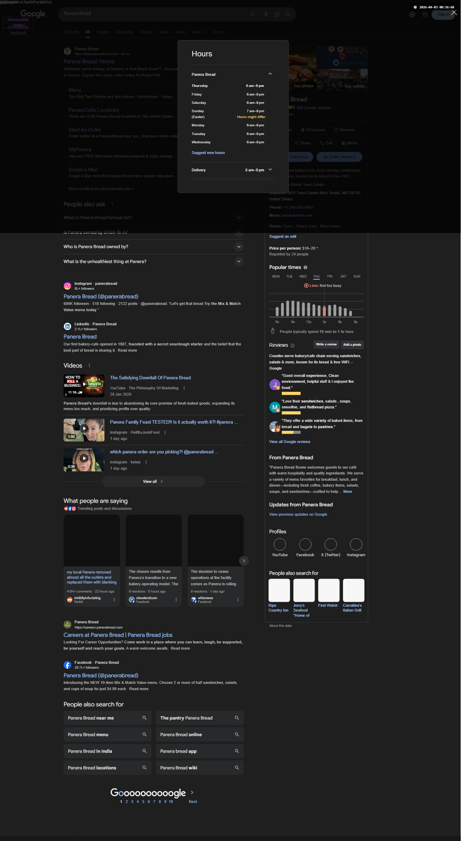This screenshot has width=466, height=841.
Task: Switch to the AI Mode tab
Action: click(x=71, y=32)
